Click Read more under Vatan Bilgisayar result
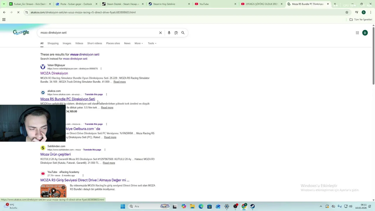Screen dimensions: 375x211 click(120, 82)
